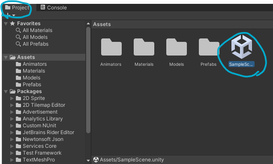Select Animators folder in the tree

click(x=35, y=64)
